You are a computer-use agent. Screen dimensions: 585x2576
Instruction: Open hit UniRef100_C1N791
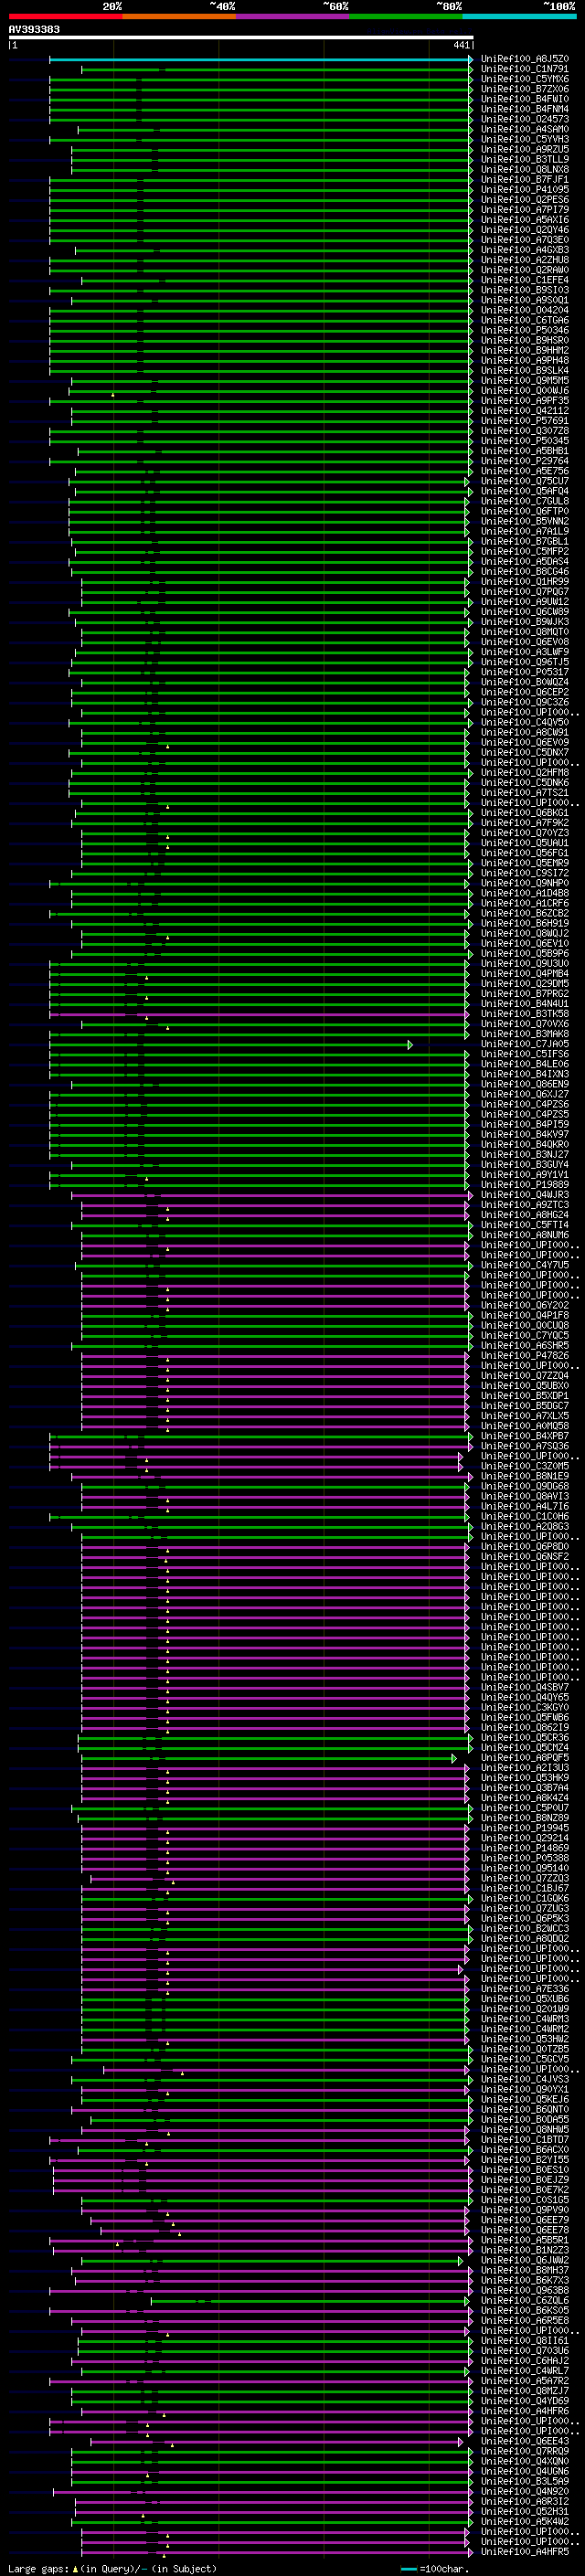point(525,69)
